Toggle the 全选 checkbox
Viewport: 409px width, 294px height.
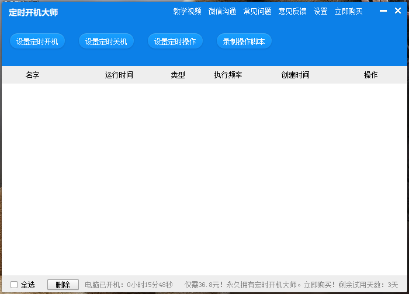pyautogui.click(x=14, y=285)
